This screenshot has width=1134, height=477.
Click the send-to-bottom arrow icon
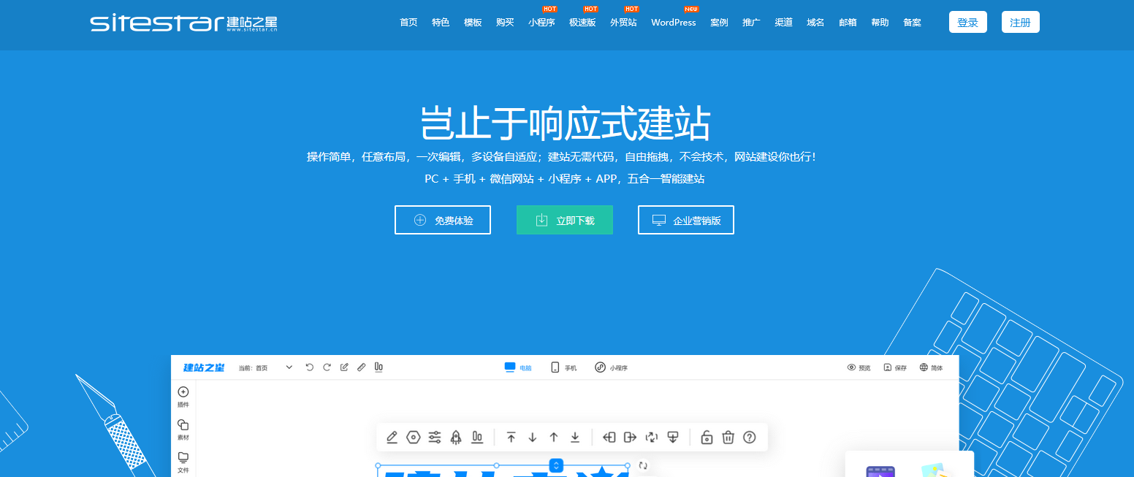575,438
